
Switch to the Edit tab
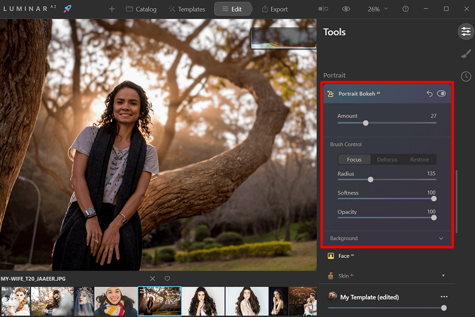point(232,9)
